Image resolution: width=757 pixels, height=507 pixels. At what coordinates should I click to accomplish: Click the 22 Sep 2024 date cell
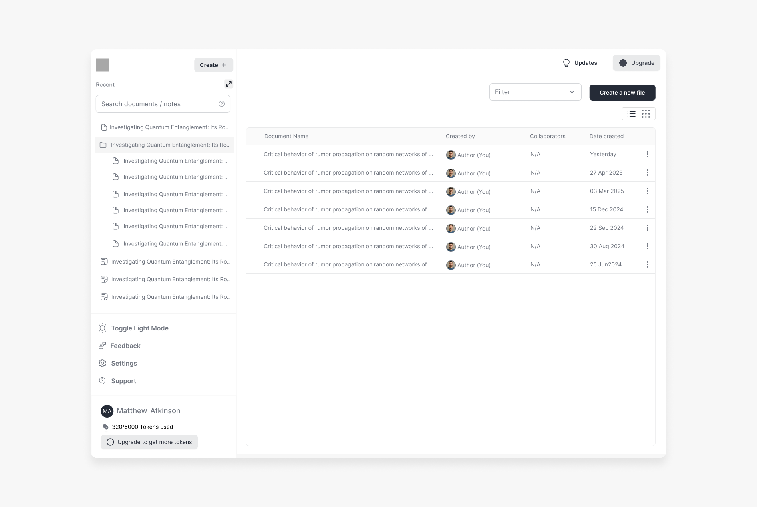click(x=607, y=228)
